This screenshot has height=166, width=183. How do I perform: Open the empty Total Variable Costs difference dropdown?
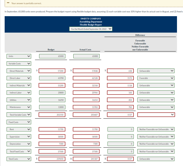click(x=156, y=115)
